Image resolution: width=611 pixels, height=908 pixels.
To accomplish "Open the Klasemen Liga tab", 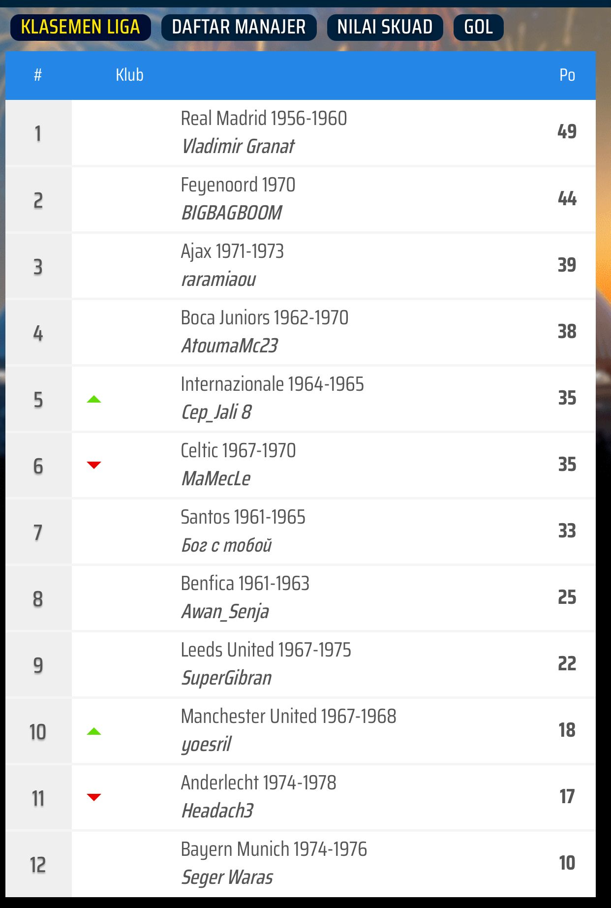I will tap(80, 27).
